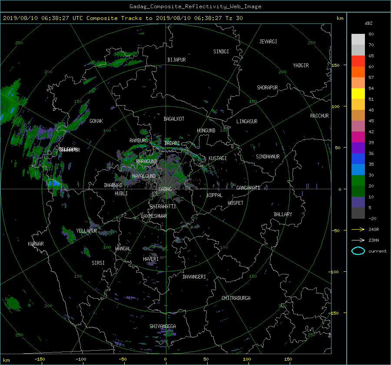The width and height of the screenshot is (391, 365).
Task: Click the SHIRAHATTI city label
Action: (163, 207)
